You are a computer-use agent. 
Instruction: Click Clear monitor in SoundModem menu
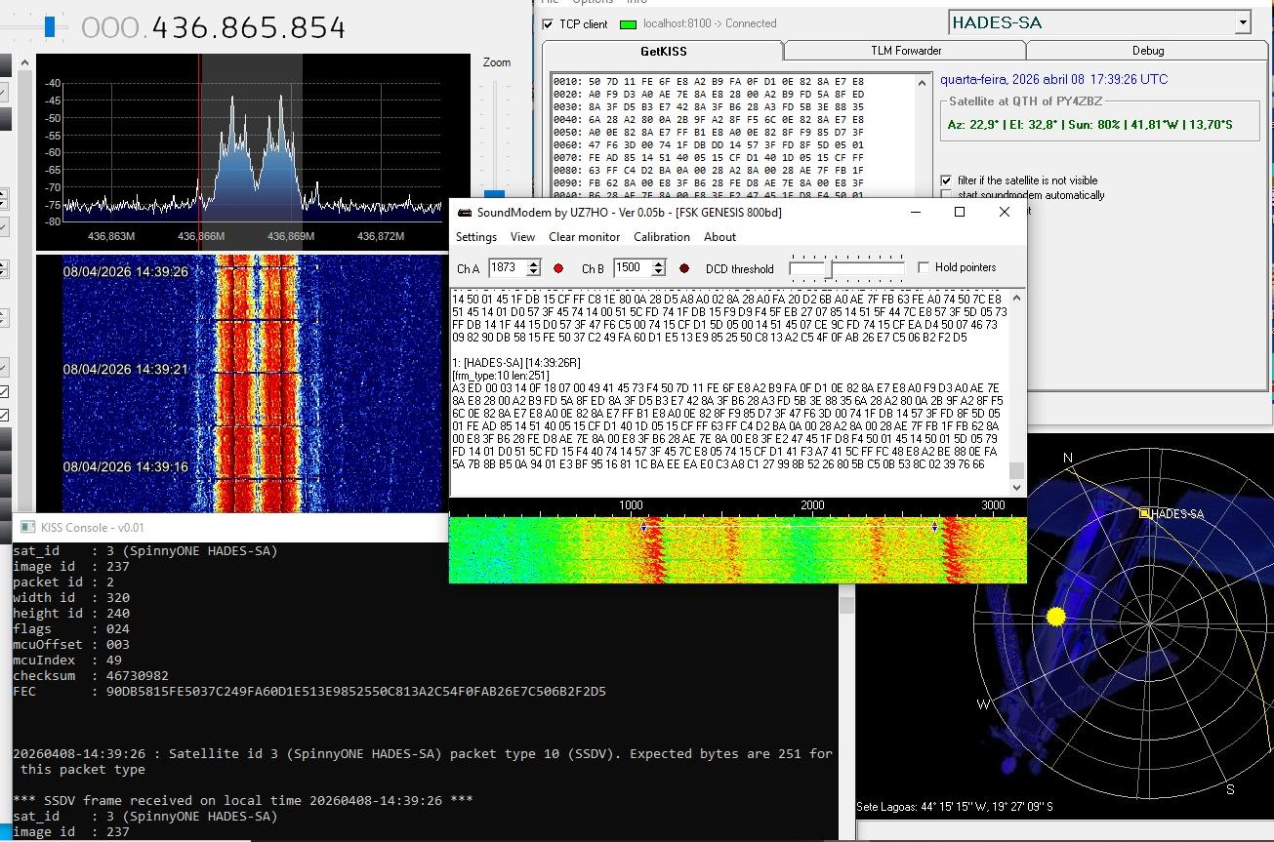(x=584, y=237)
